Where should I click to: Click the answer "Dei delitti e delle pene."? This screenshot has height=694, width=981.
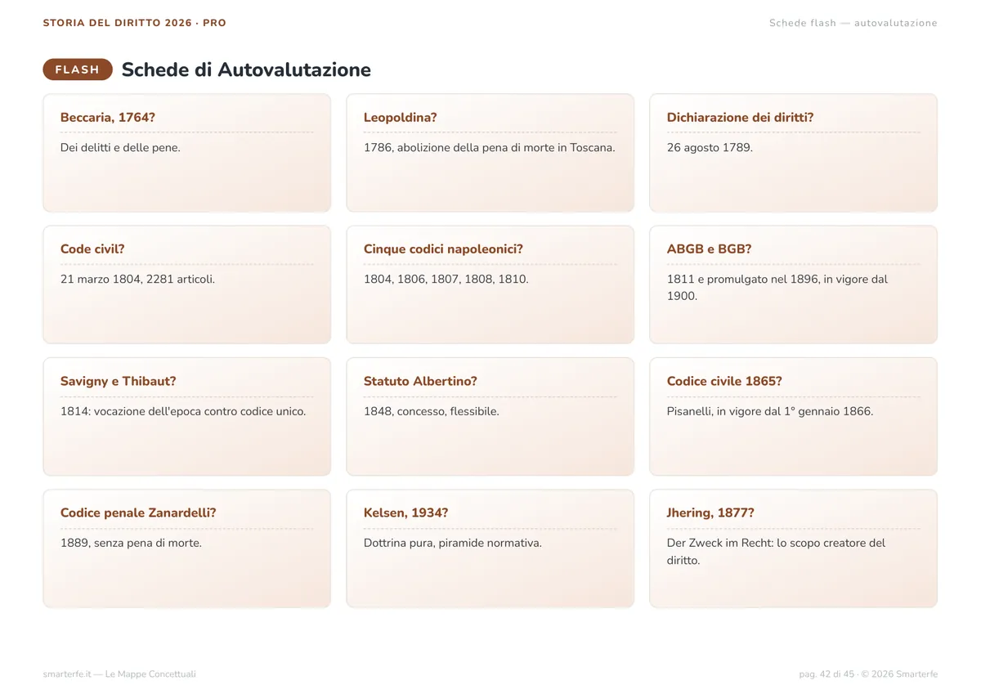(x=120, y=148)
